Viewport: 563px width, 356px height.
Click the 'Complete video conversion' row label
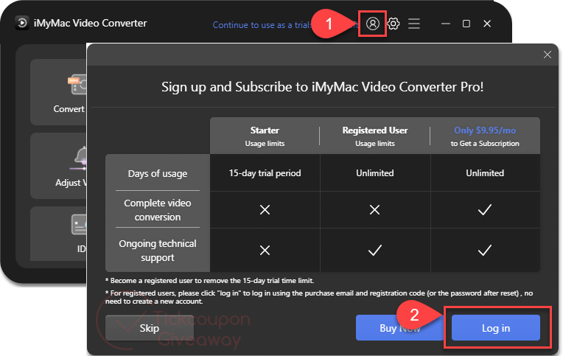(158, 210)
